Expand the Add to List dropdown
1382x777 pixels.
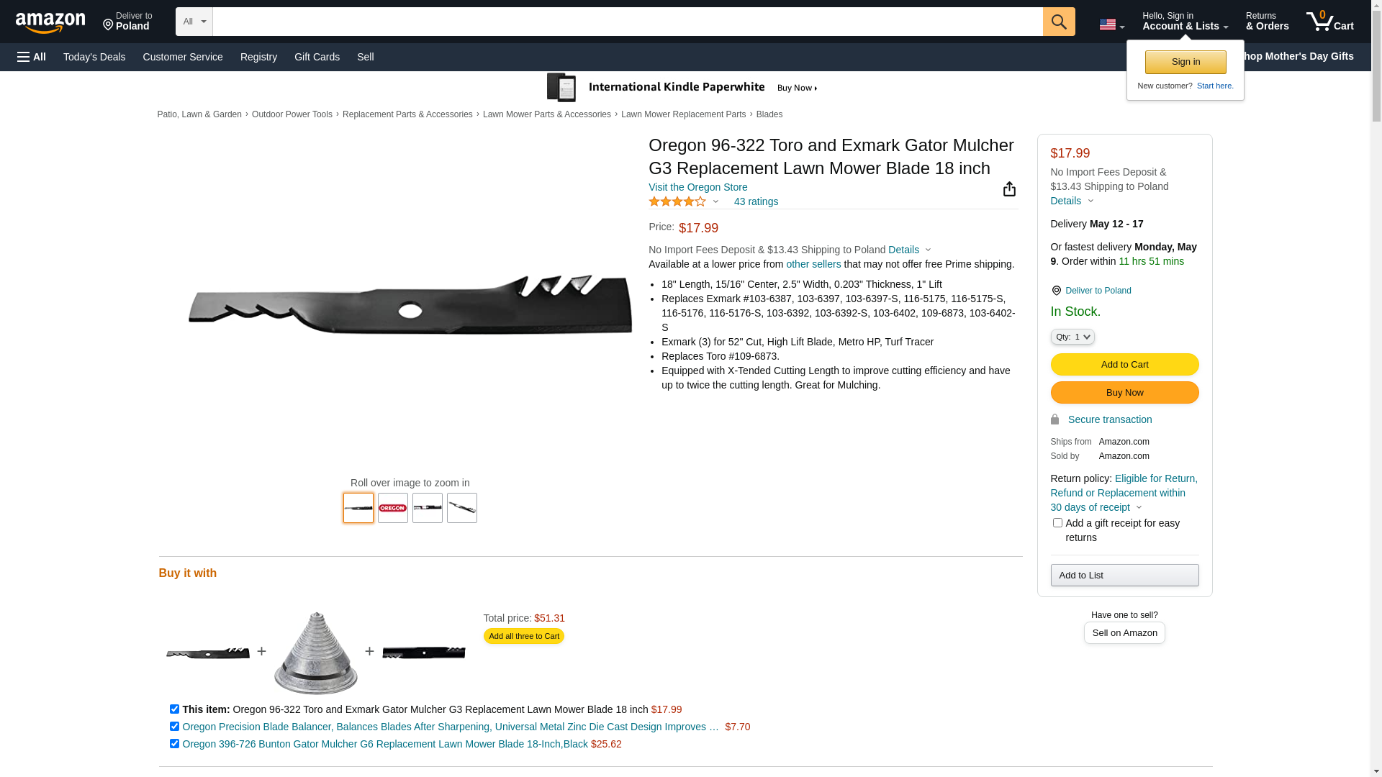point(1124,576)
